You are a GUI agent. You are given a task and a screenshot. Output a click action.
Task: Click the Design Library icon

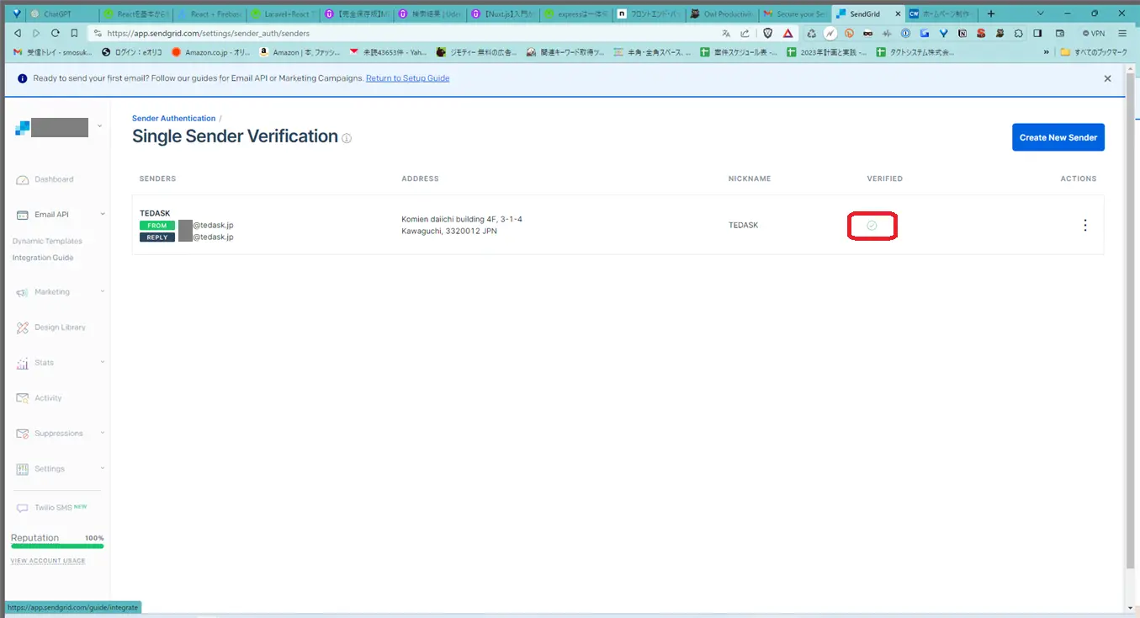[23, 328]
